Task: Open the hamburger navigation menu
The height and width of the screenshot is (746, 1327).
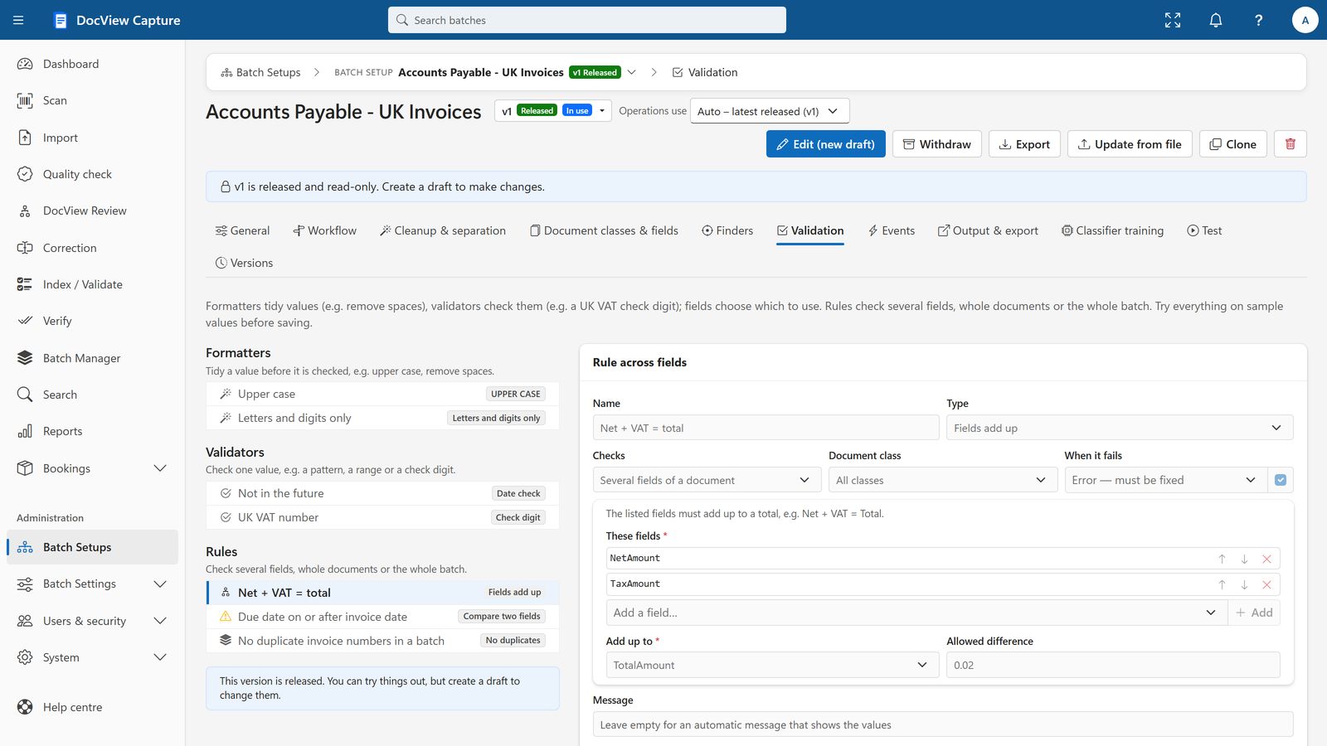Action: pos(18,20)
